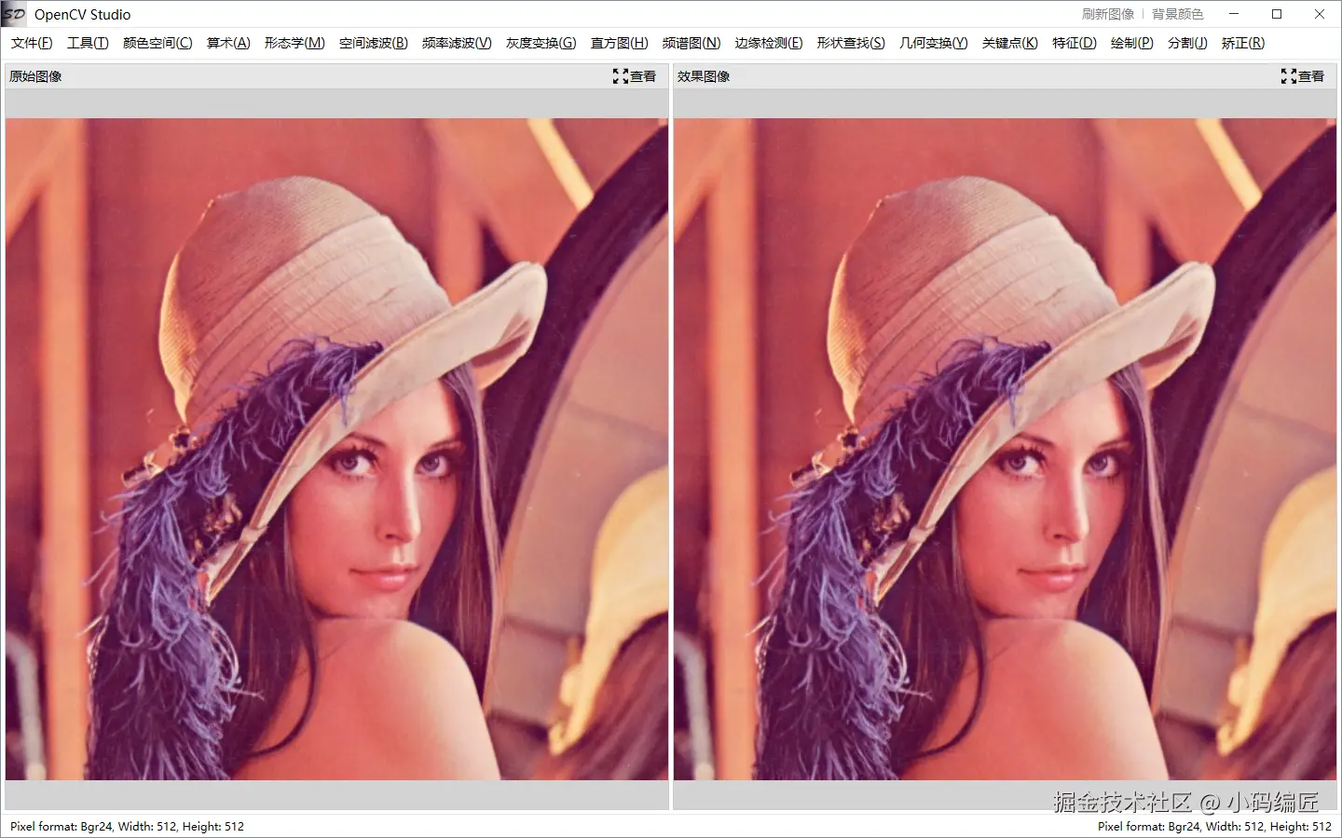Open the 直方图(H) menu
1342x838 pixels.
(620, 43)
